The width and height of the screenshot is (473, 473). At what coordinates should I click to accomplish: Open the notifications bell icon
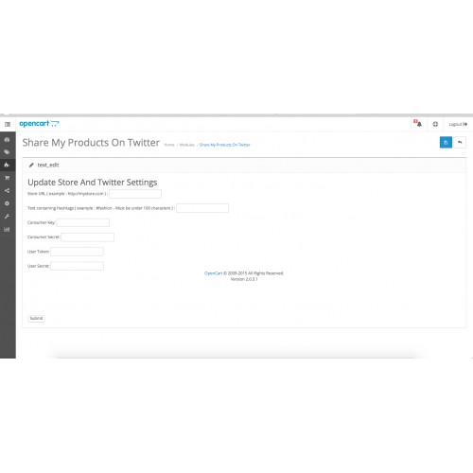coord(418,124)
